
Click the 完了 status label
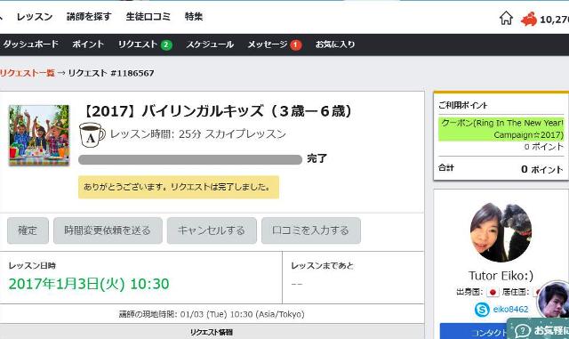tap(317, 158)
